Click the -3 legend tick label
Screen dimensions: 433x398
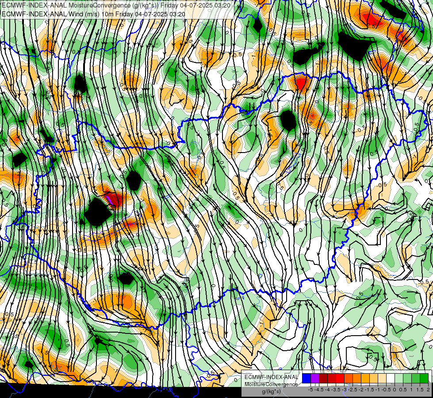pos(345,390)
